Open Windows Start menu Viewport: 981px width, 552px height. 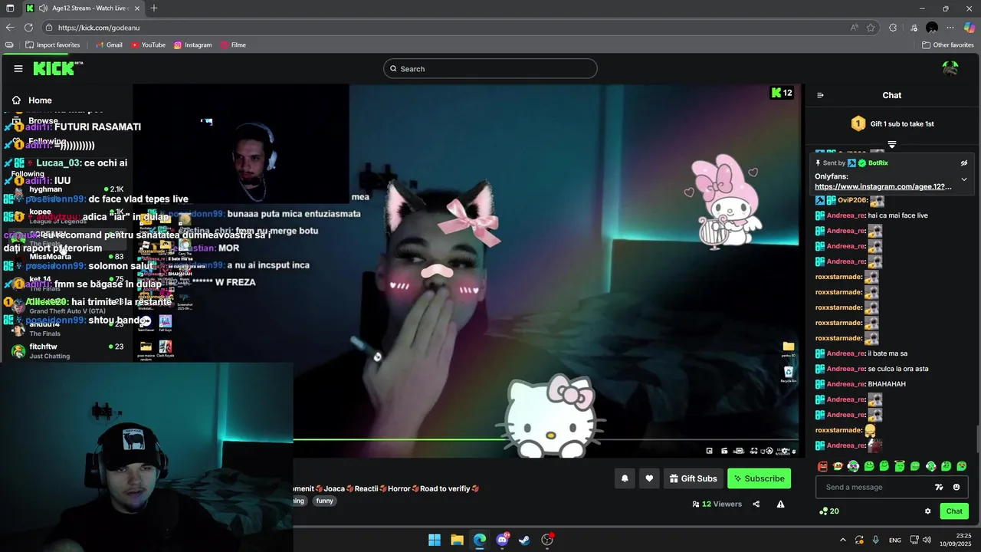pyautogui.click(x=435, y=540)
